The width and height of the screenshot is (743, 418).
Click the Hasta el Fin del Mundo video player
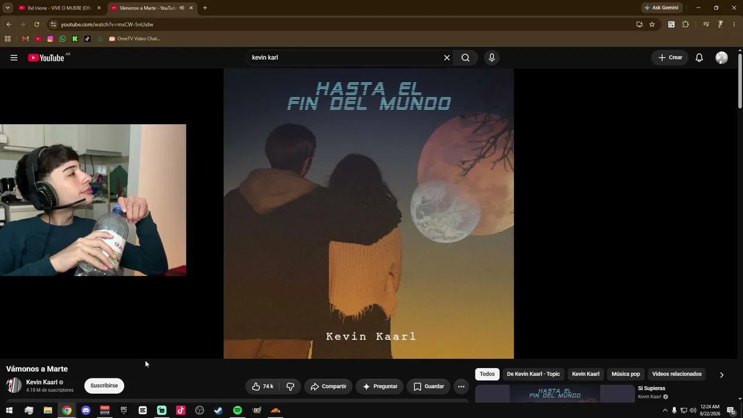tap(369, 214)
